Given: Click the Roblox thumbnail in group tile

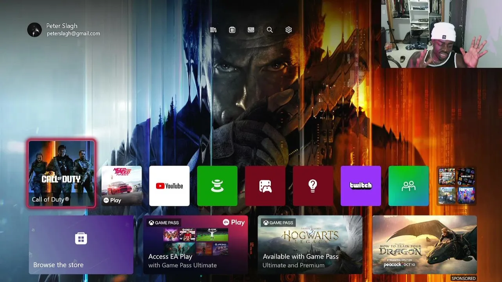Looking at the screenshot, I should coord(466,177).
